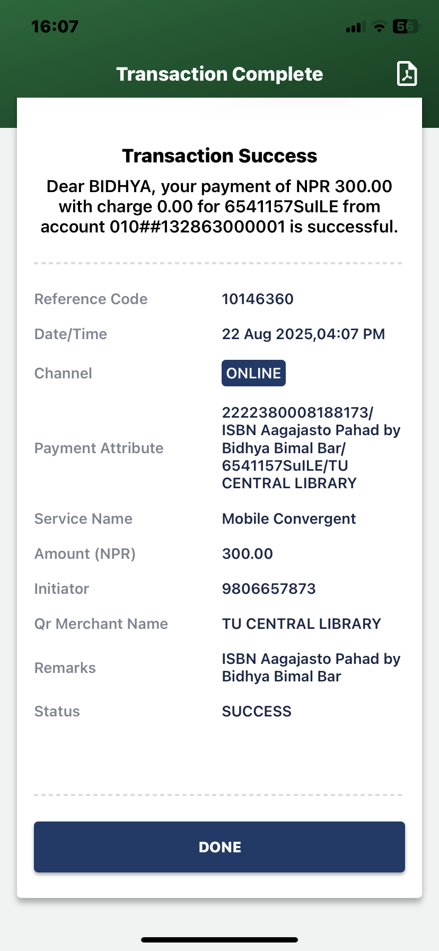Tap the Mobile Convergent service name
This screenshot has width=439, height=951.
(289, 518)
